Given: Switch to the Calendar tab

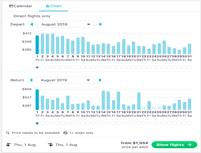Looking at the screenshot, I should click(21, 6).
